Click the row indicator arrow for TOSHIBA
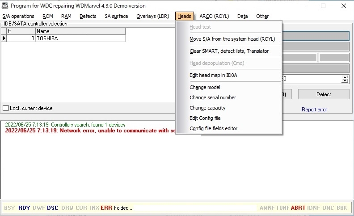The height and width of the screenshot is (216, 354). click(4, 38)
